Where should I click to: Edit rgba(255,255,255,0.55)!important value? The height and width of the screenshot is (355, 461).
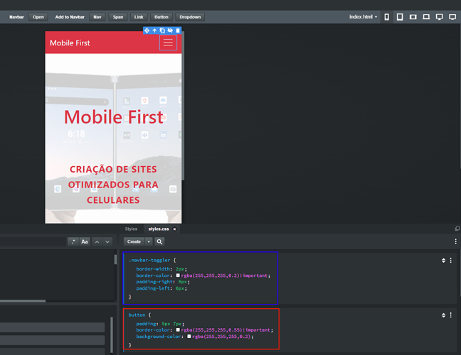click(x=227, y=330)
